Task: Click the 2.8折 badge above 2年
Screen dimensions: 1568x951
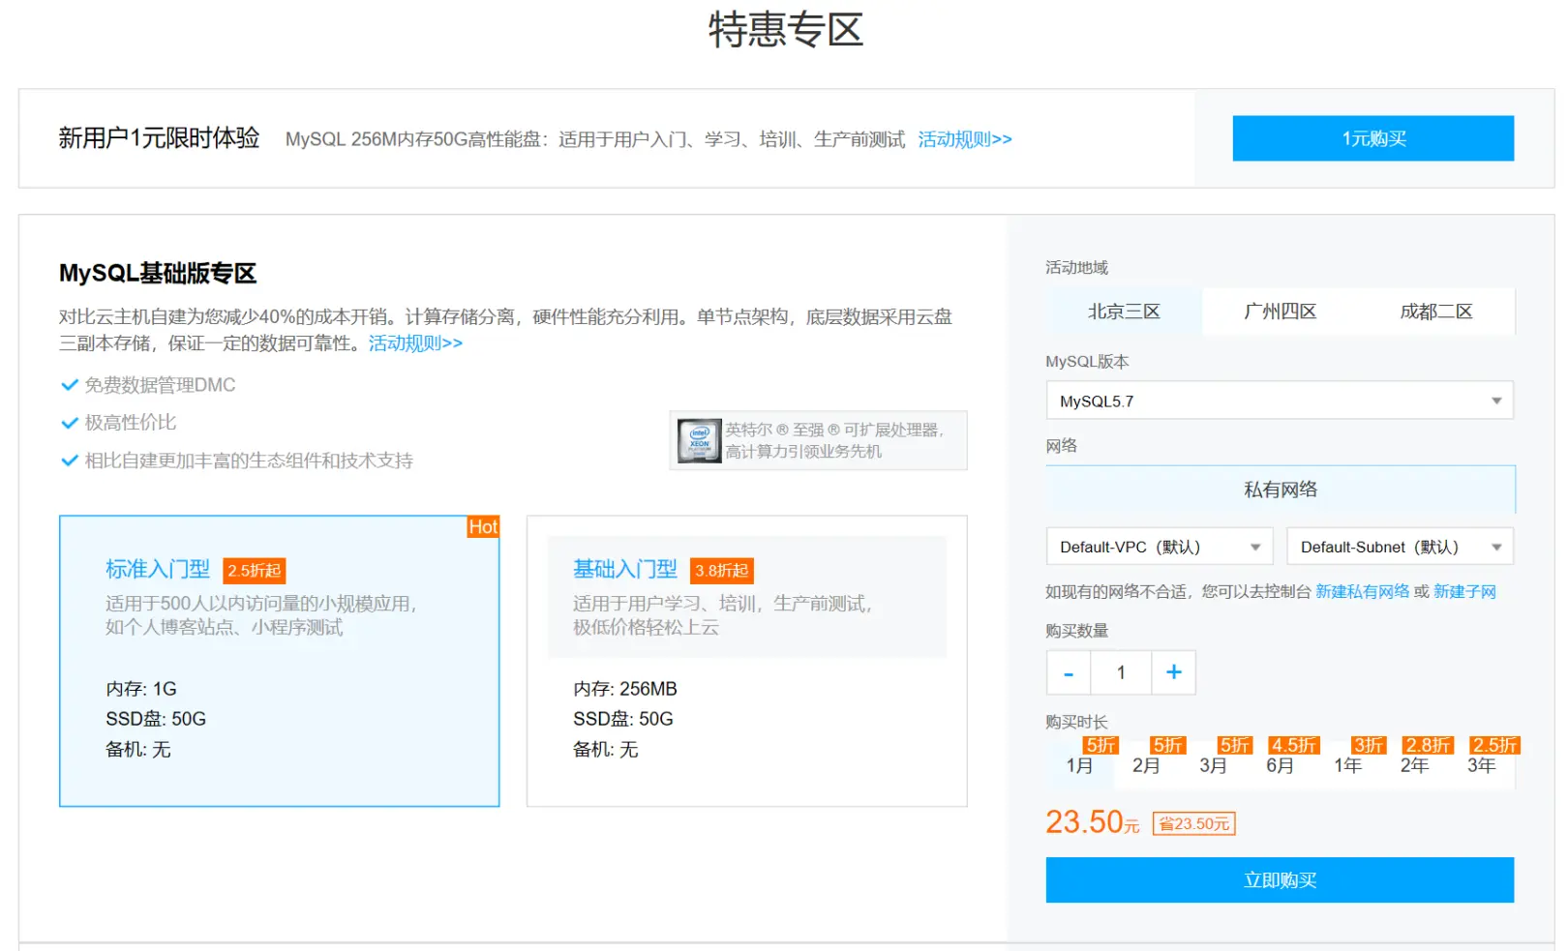Action: click(1429, 745)
